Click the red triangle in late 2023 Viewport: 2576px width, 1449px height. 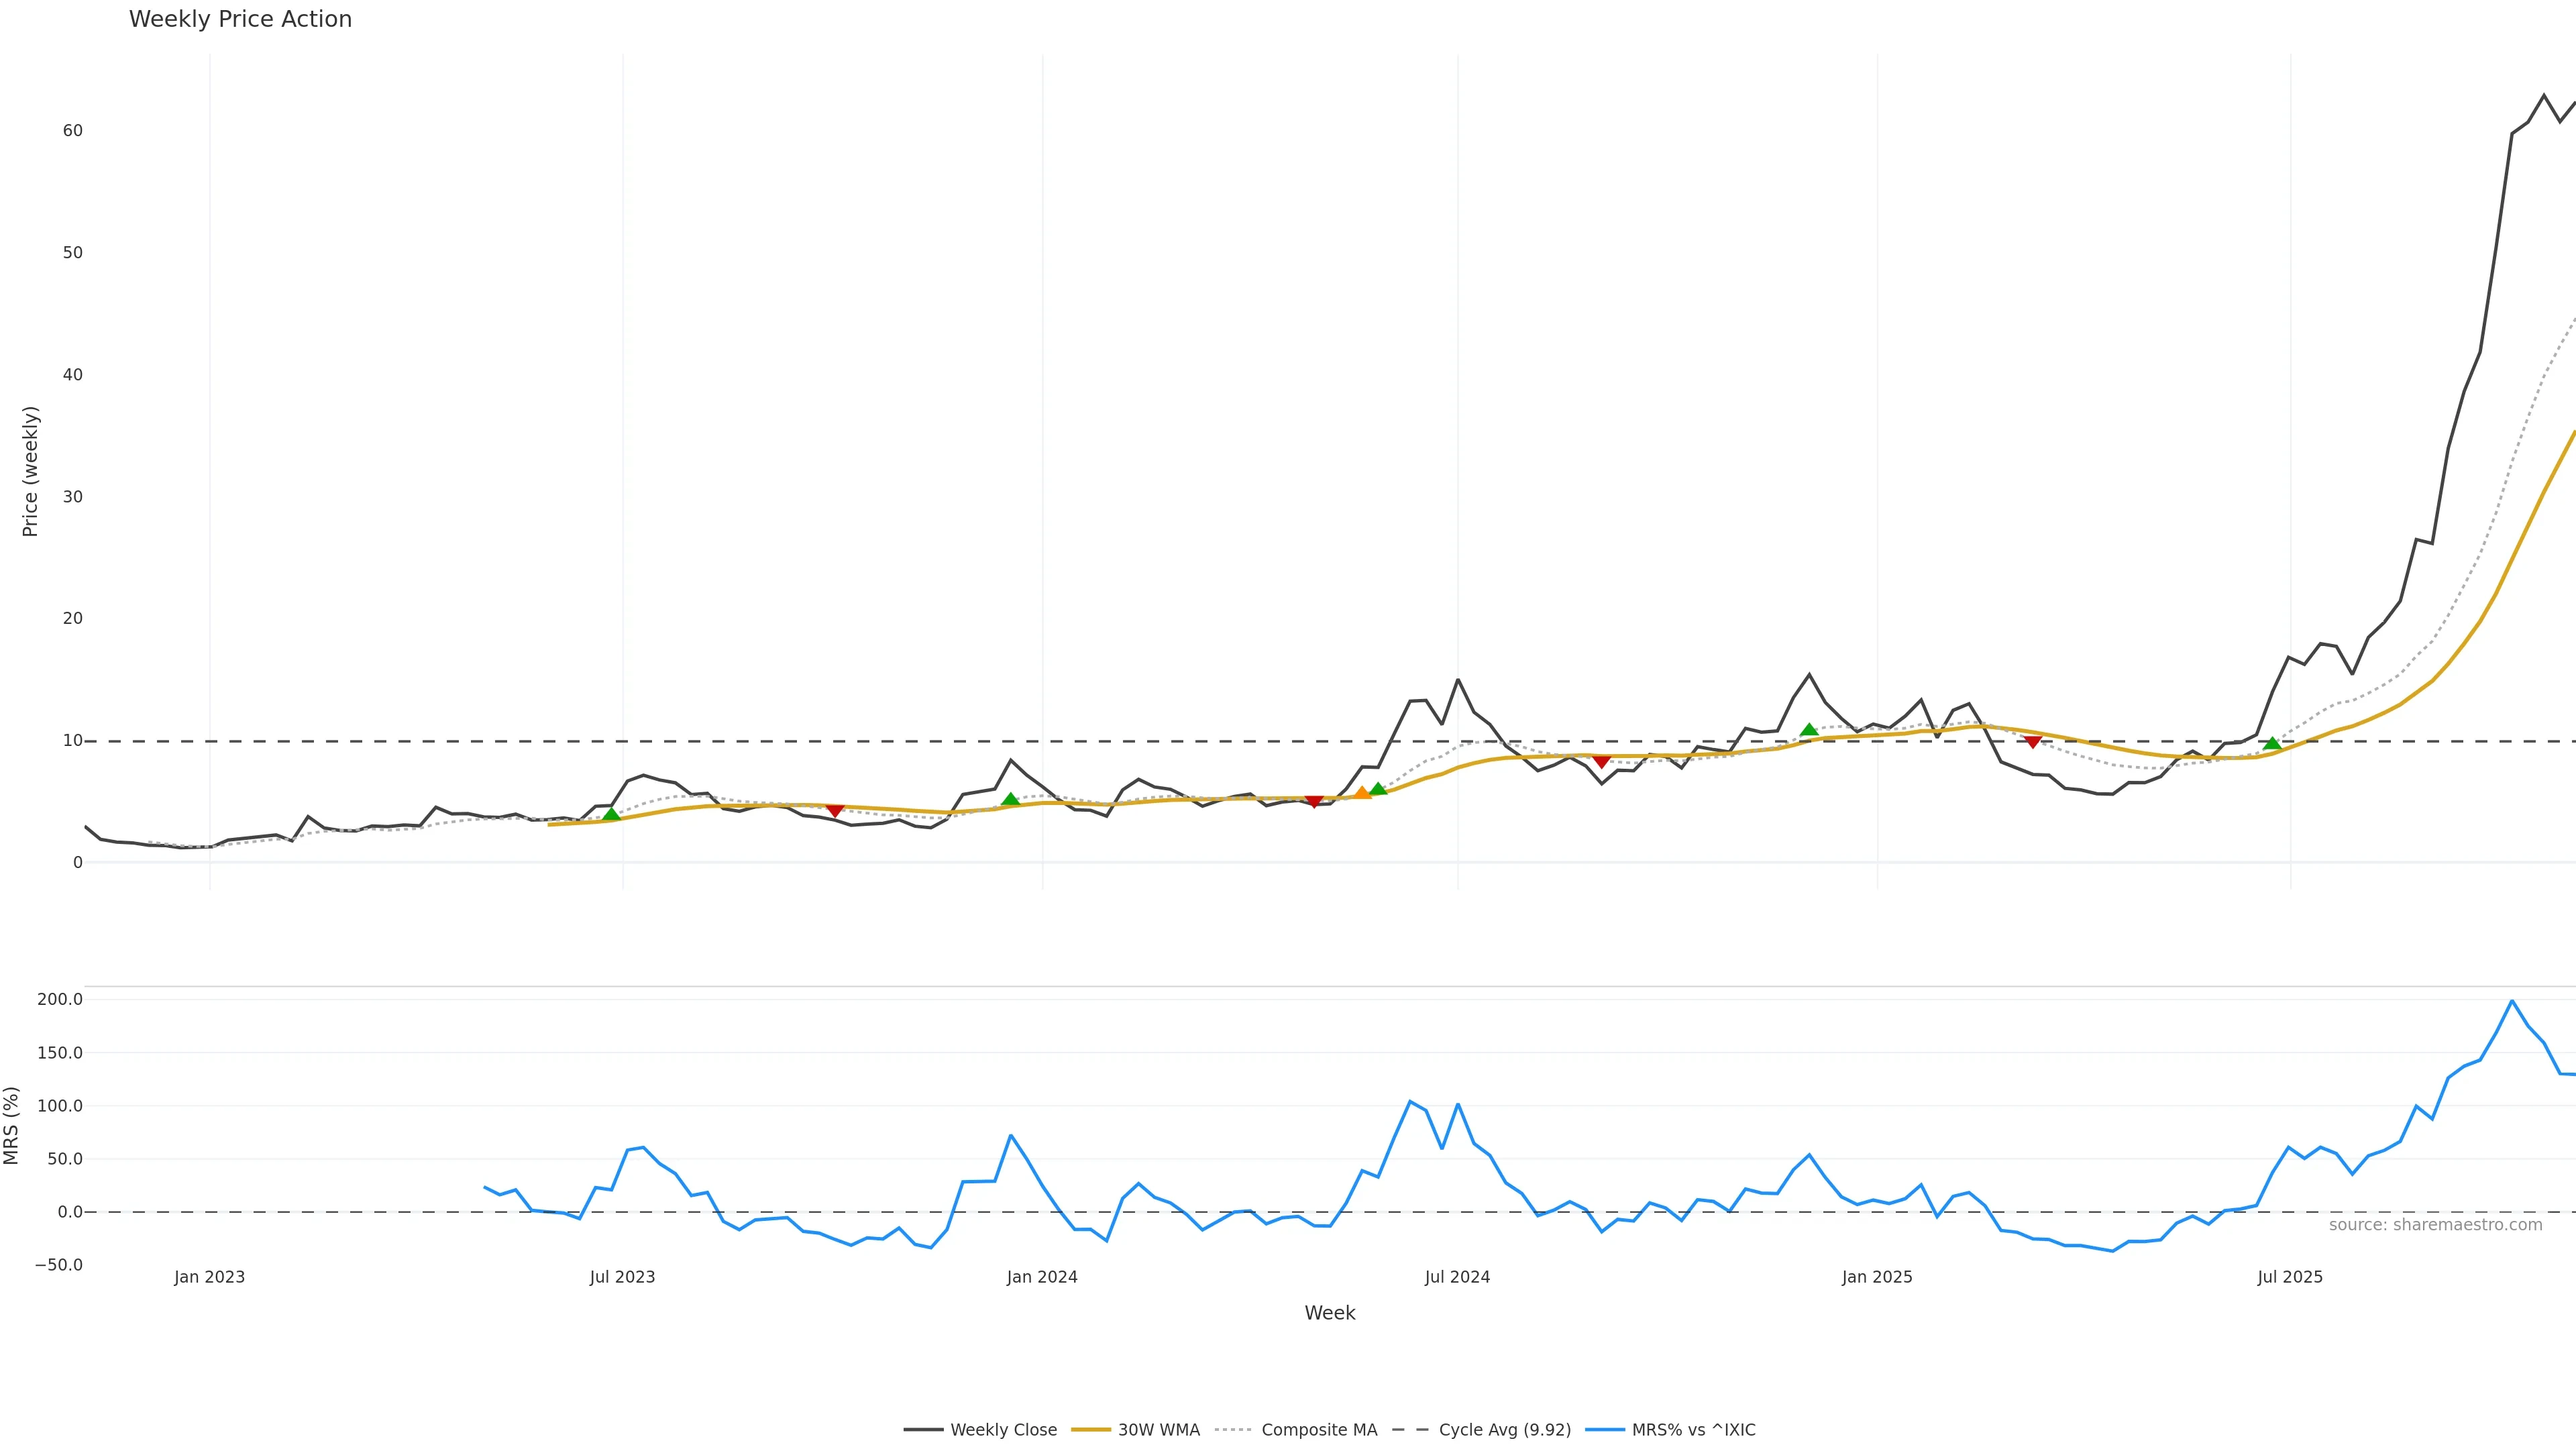tap(834, 810)
